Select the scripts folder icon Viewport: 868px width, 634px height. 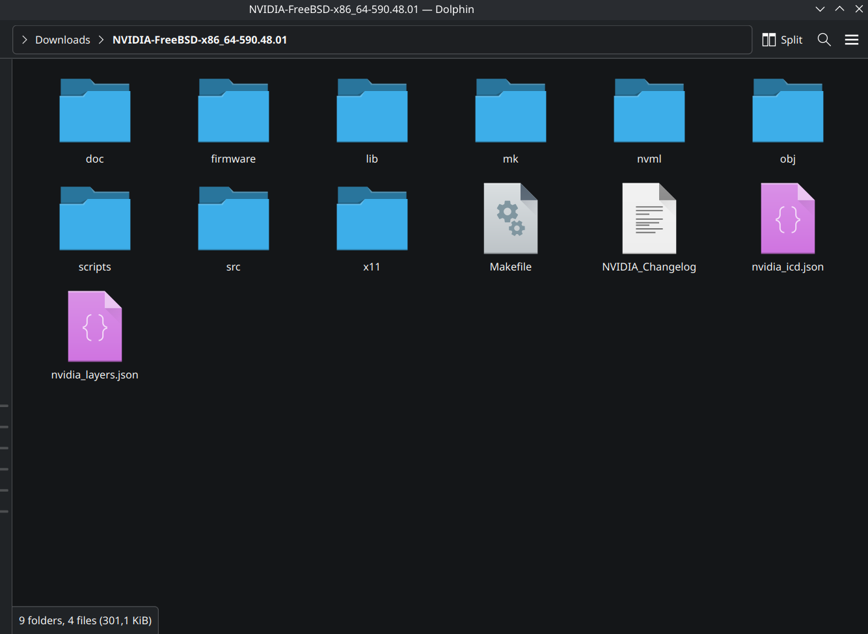(95, 218)
